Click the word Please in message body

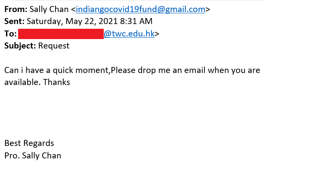pos(123,70)
